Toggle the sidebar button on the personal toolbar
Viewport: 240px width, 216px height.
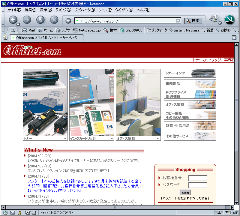pyautogui.click(x=13, y=31)
